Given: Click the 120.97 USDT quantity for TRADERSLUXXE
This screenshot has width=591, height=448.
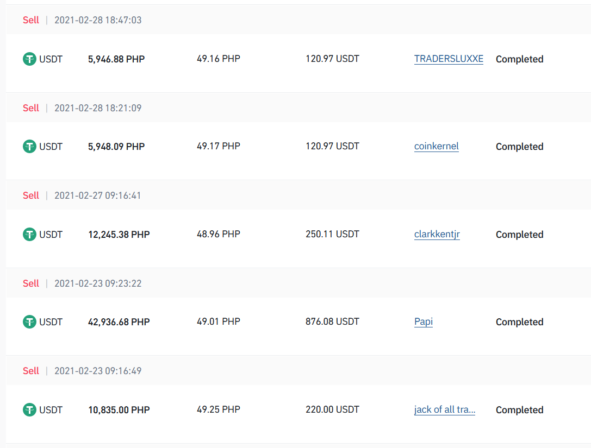Looking at the screenshot, I should coord(332,59).
